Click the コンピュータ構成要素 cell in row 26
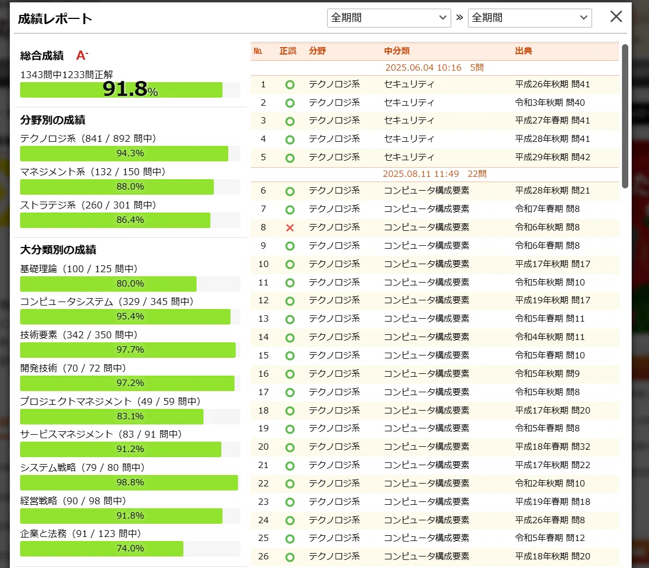 click(427, 557)
